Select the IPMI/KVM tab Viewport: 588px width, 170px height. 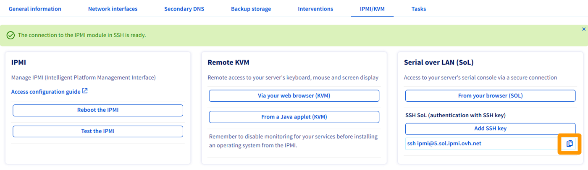(372, 9)
